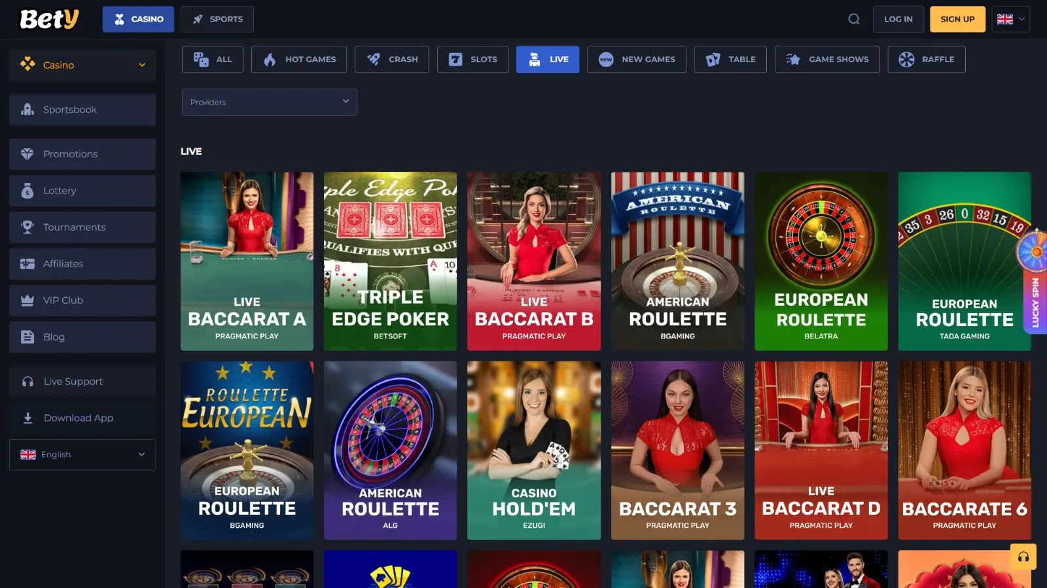Open the top-right flag language dropdown

coord(1010,19)
